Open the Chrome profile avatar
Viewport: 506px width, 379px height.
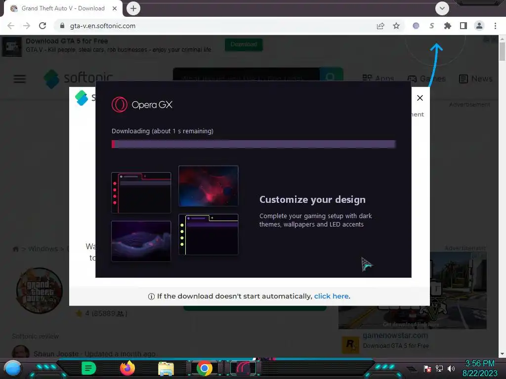479,26
